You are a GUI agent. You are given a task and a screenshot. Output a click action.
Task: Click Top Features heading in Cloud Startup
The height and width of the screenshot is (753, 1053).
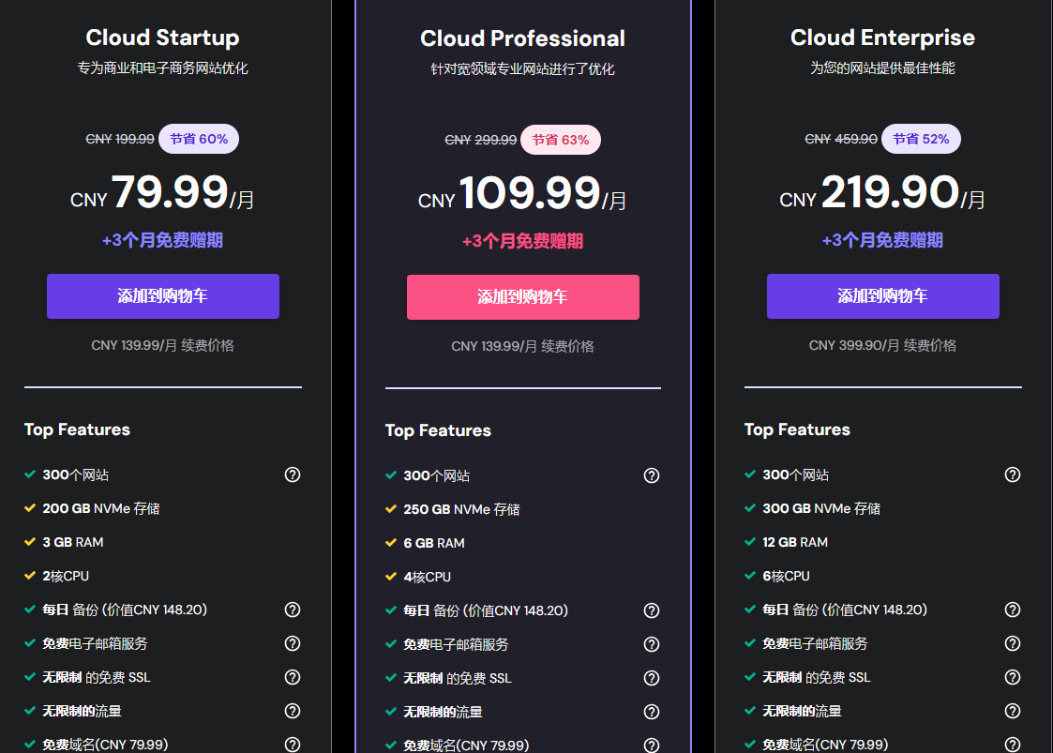[x=77, y=429]
